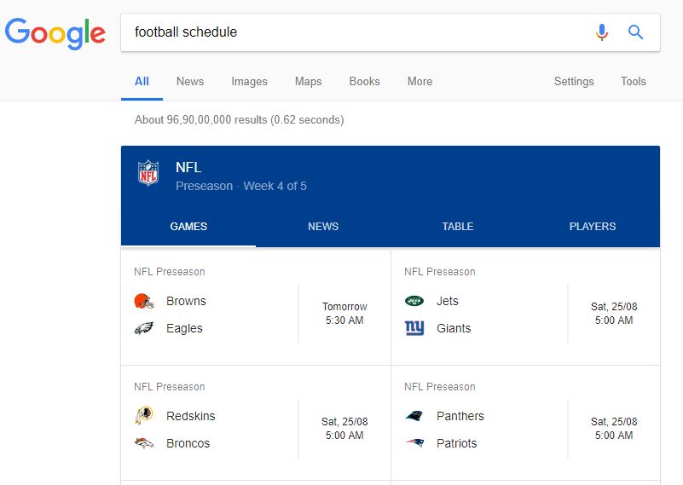Click the Broncos team logo
This screenshot has width=683, height=485.
(144, 443)
